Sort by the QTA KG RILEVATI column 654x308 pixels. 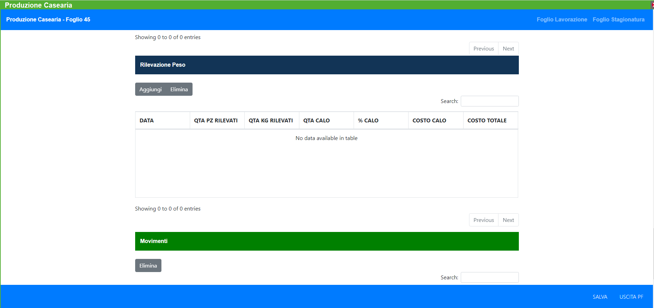[x=271, y=121]
